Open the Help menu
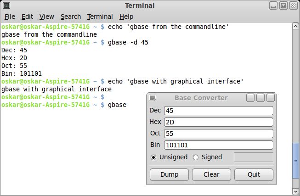 point(126,17)
